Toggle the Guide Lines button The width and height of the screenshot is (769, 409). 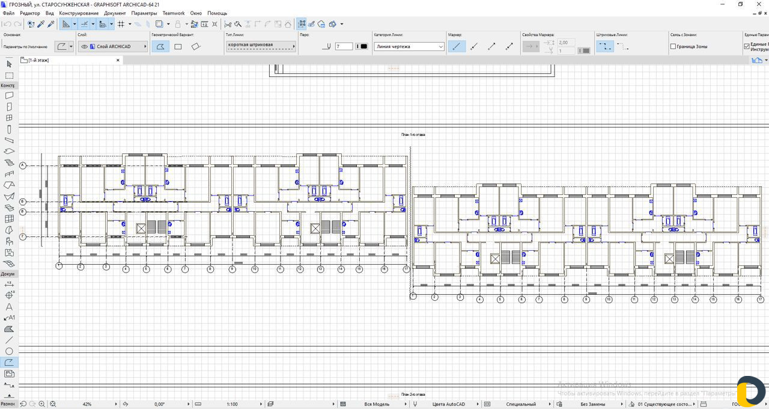66,24
